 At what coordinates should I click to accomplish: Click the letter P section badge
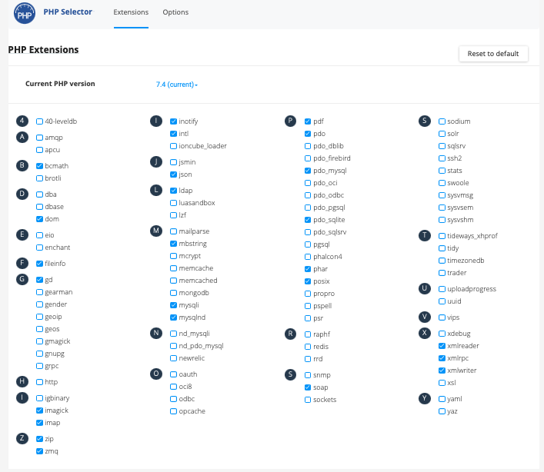coord(290,121)
